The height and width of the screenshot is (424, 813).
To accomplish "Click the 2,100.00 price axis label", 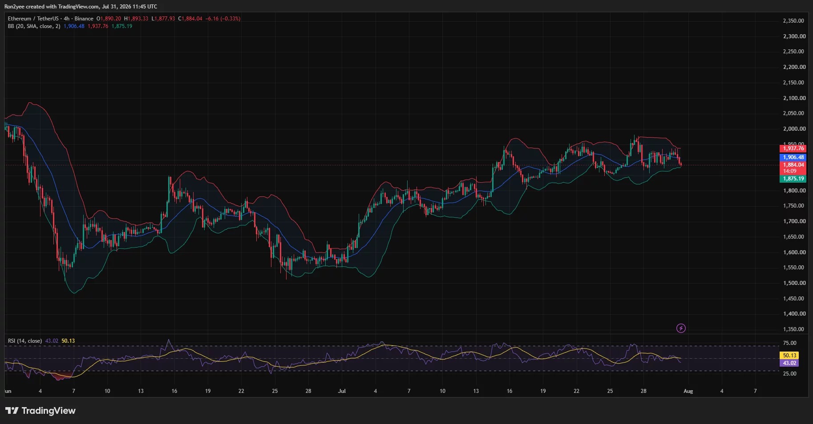I will click(x=794, y=98).
